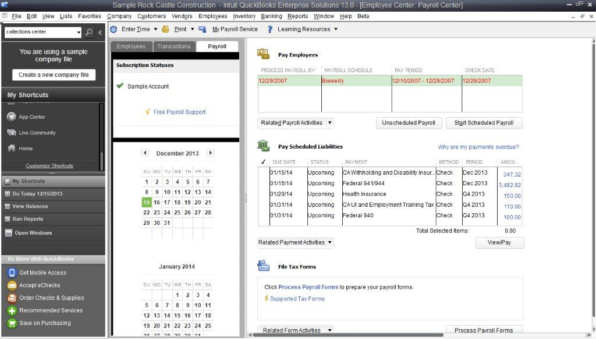The image size is (596, 339).
Task: Click the Accept eChecks icon
Action: click(12, 285)
